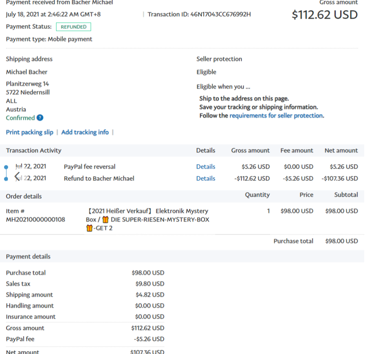369x354 pixels.
Task: Click the Payment details section header
Action: [28, 257]
